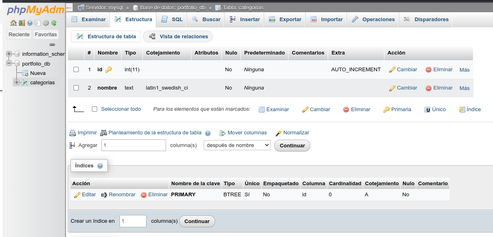The image size is (493, 237).
Task: Click pencil Cambiar icon for id column
Action: click(x=392, y=70)
